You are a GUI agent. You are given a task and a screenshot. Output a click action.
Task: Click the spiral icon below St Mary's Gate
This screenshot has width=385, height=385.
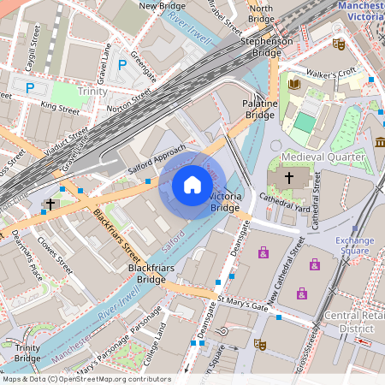223,332
